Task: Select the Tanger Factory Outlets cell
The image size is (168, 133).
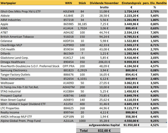Action: click(15, 75)
